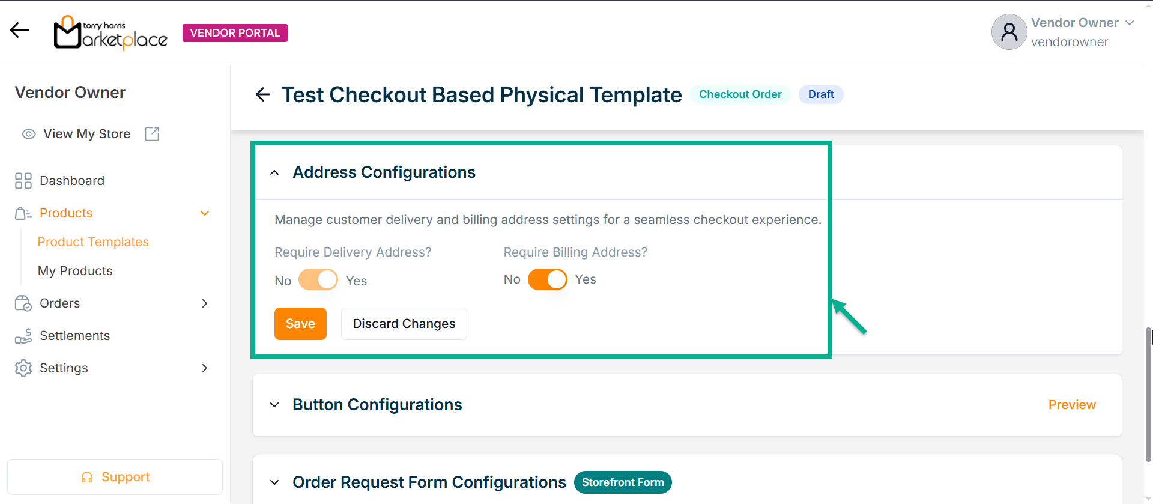
Task: Click the Settlements hand-coin icon
Action: [x=23, y=336]
